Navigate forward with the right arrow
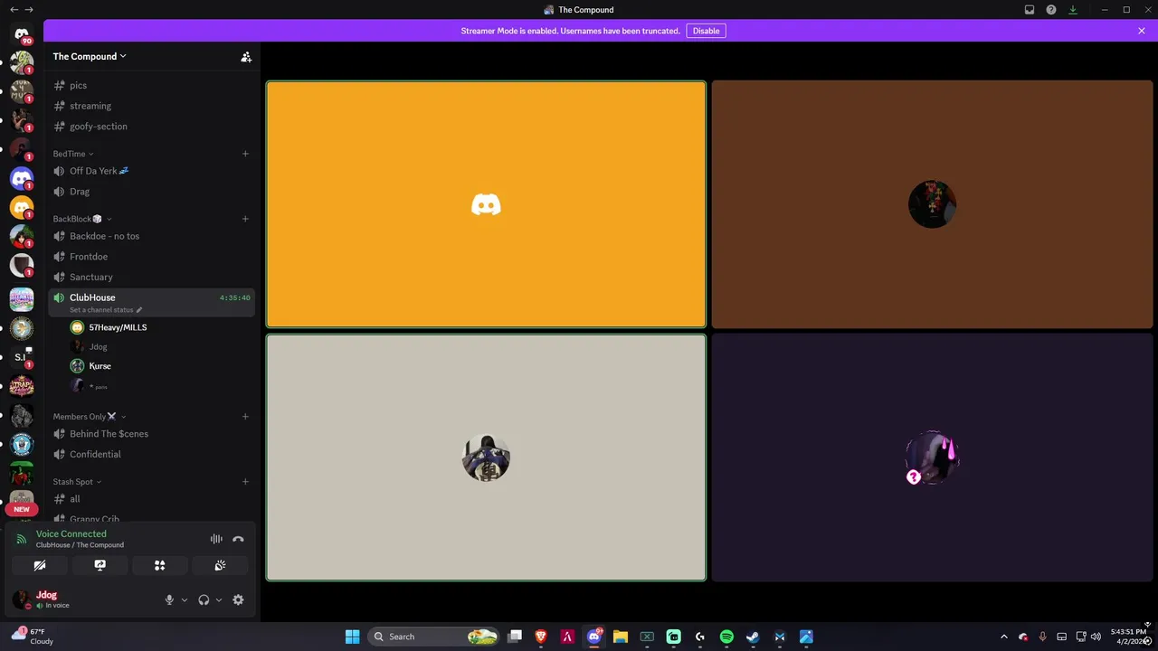The width and height of the screenshot is (1158, 651). coord(29,10)
